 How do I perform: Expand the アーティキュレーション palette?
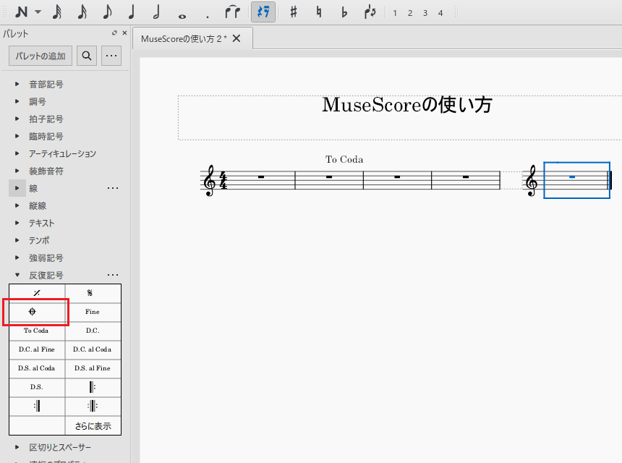click(17, 153)
